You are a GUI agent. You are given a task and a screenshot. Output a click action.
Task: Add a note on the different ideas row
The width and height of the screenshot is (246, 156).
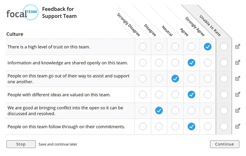(238, 94)
